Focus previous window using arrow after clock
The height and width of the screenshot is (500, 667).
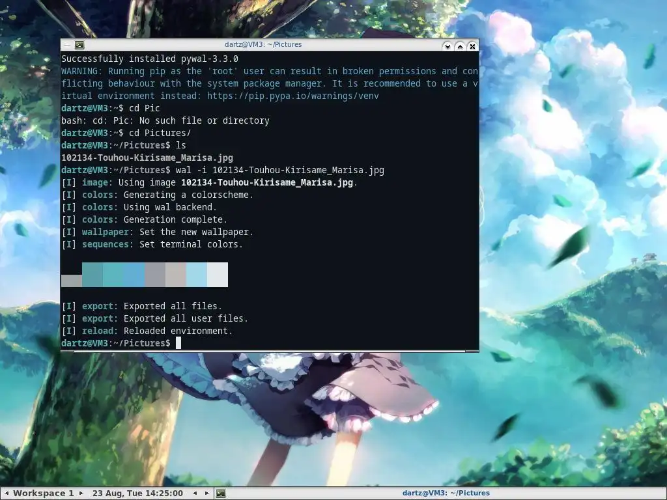[195, 493]
